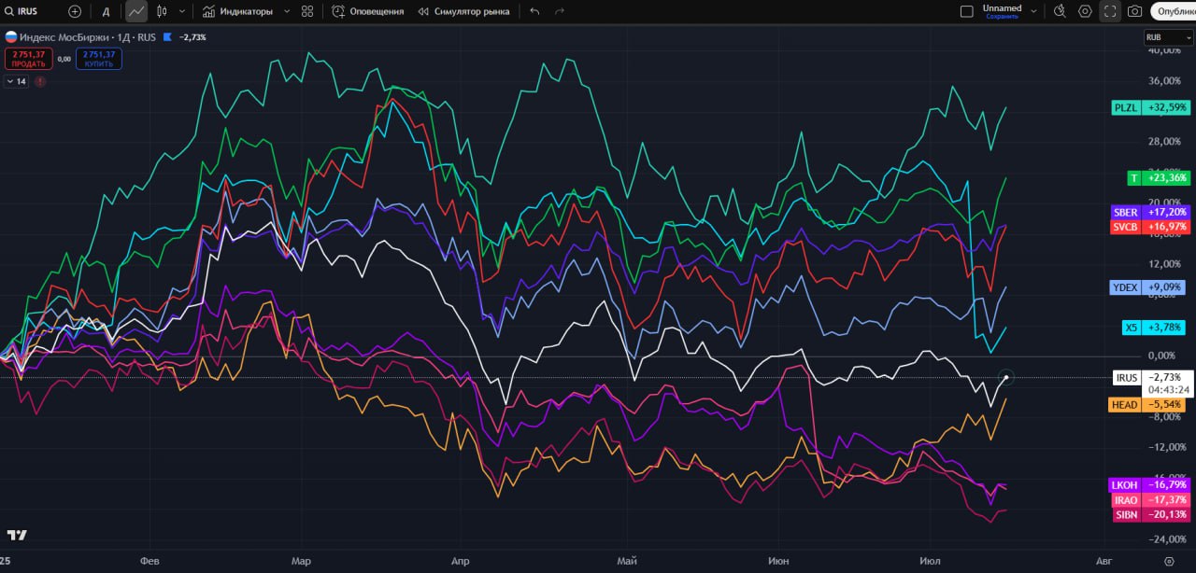Select the SBER +17,20% price label
The width and height of the screenshot is (1196, 573).
(1150, 212)
